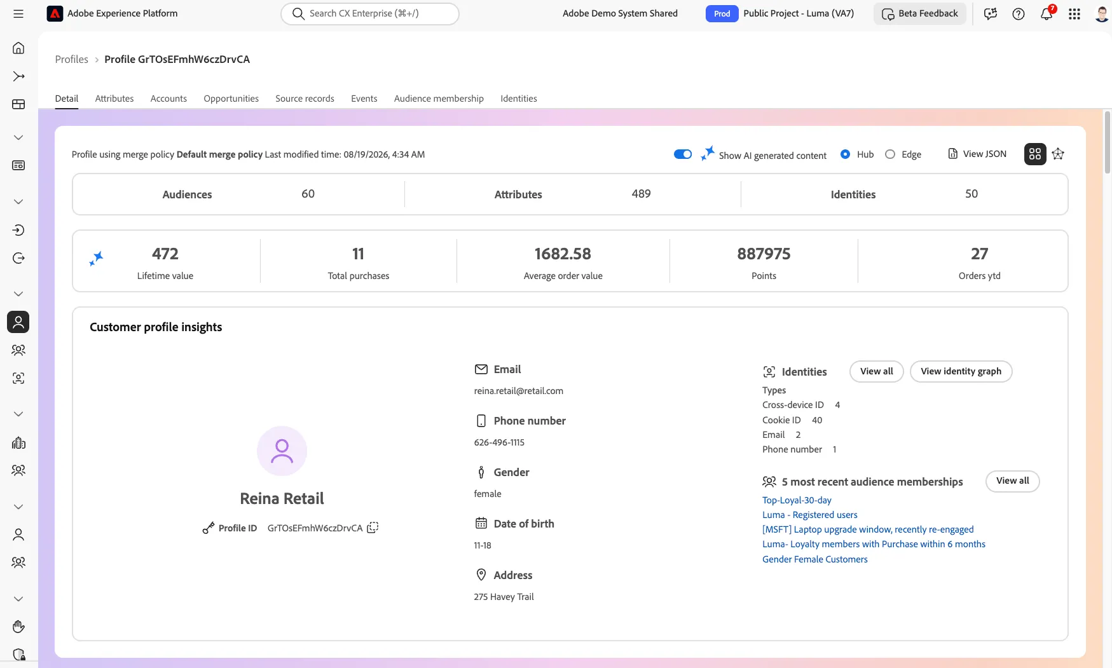Open the hamburger navigation menu
Image resolution: width=1112 pixels, height=668 pixels.
click(x=18, y=13)
